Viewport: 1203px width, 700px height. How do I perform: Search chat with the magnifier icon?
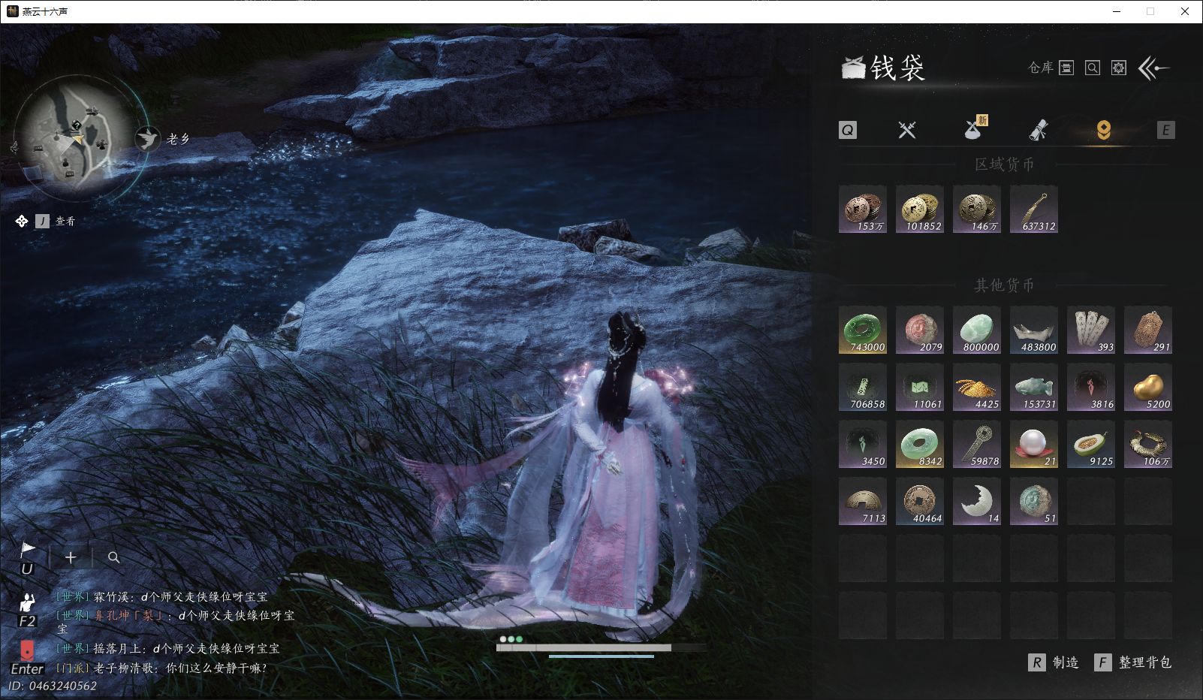[x=114, y=557]
